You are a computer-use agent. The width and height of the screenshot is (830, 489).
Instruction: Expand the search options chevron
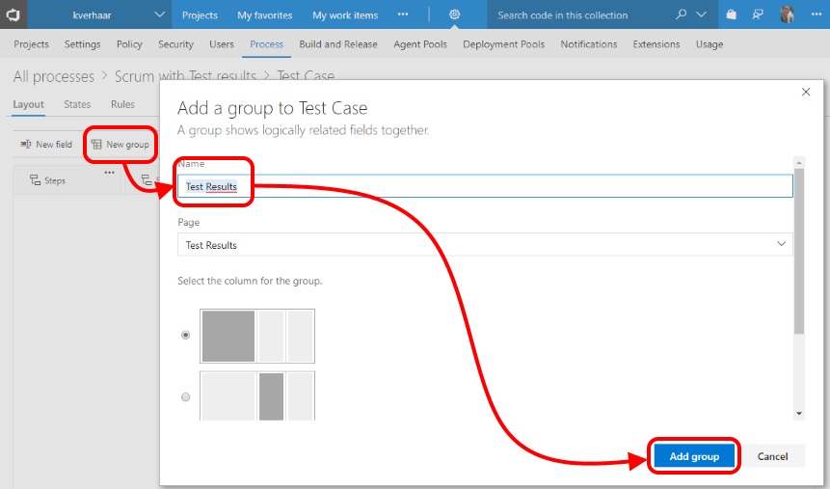[x=701, y=14]
